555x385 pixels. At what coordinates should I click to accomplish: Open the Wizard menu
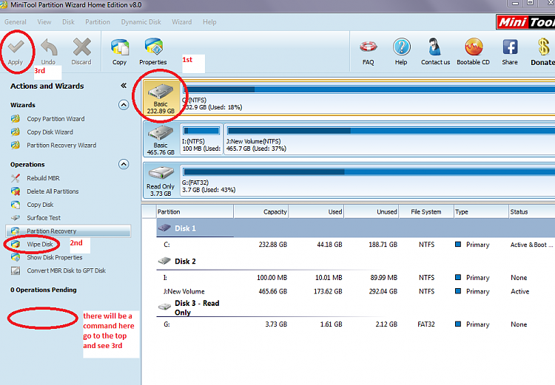[x=181, y=22]
